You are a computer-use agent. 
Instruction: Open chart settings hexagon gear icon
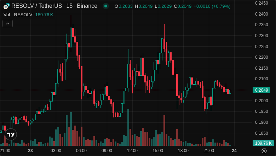(264, 151)
